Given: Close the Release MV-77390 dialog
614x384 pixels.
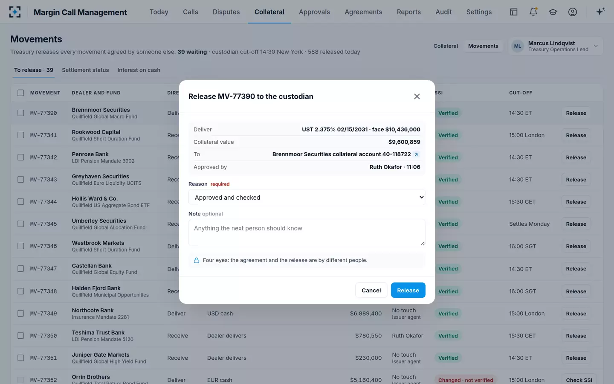Looking at the screenshot, I should [417, 96].
